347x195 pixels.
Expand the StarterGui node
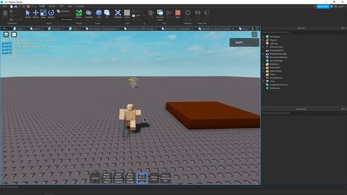[264, 64]
